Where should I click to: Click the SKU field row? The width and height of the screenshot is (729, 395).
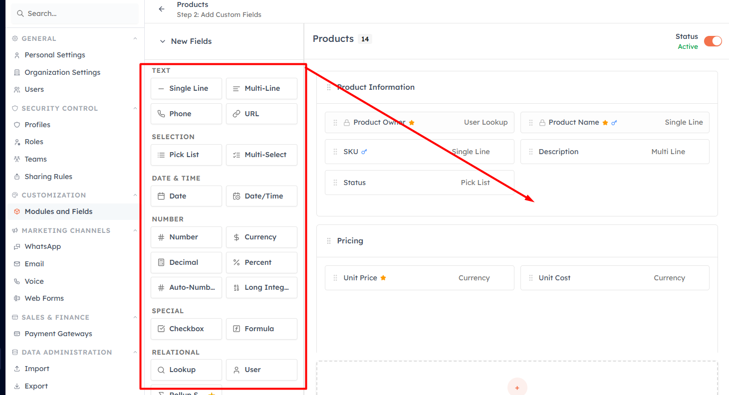pos(420,152)
